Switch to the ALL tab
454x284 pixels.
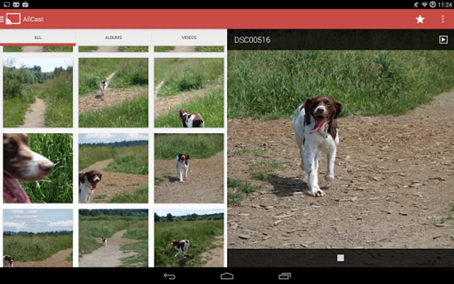click(x=38, y=38)
